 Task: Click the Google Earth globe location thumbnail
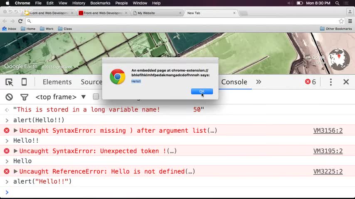(339, 60)
